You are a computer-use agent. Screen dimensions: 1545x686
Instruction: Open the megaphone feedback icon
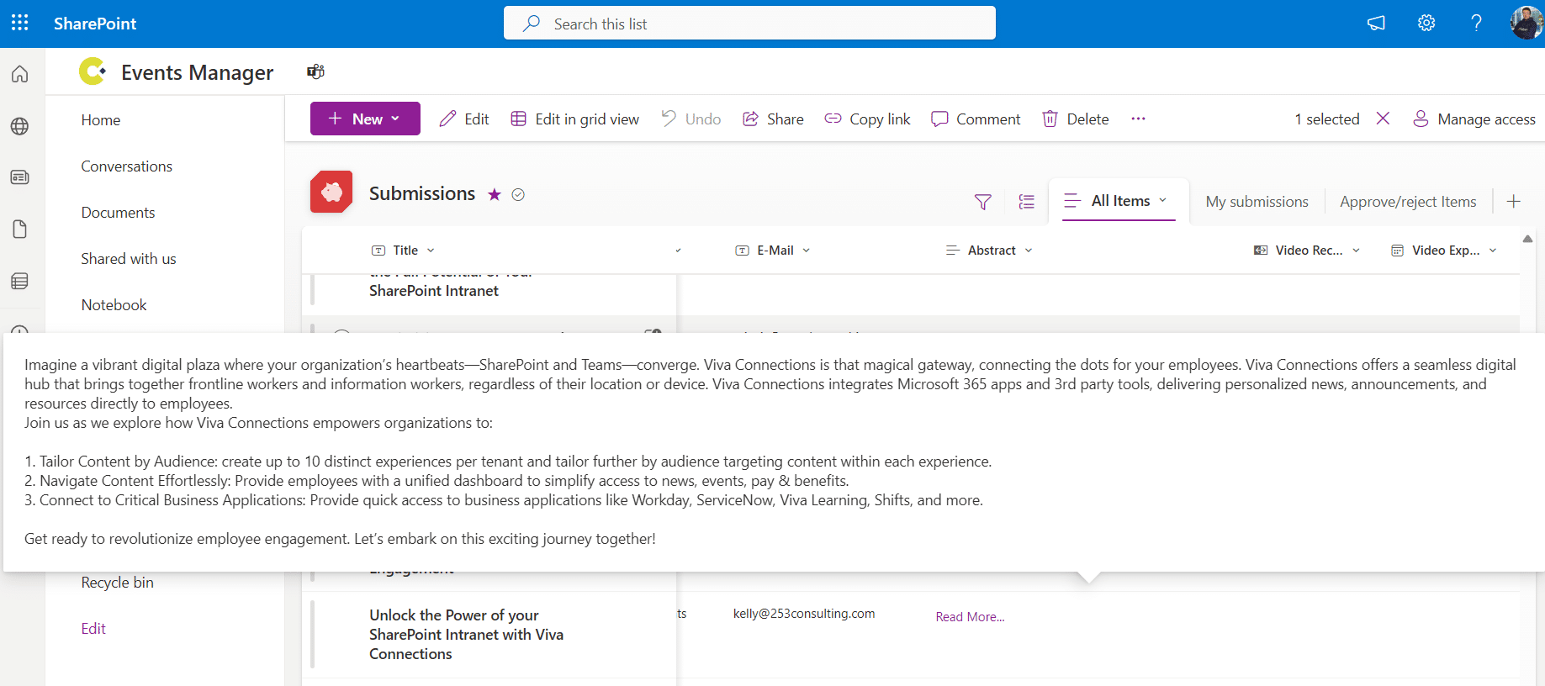pos(1376,23)
